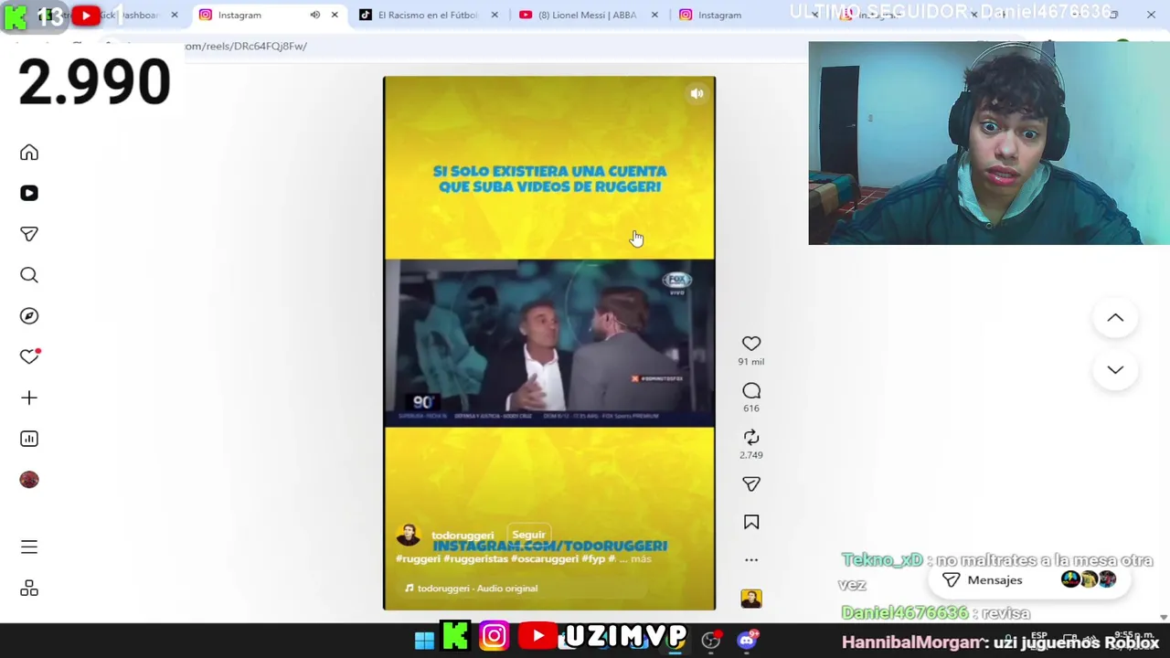Image resolution: width=1170 pixels, height=658 pixels.
Task: Like the reel with heart icon
Action: tap(751, 344)
